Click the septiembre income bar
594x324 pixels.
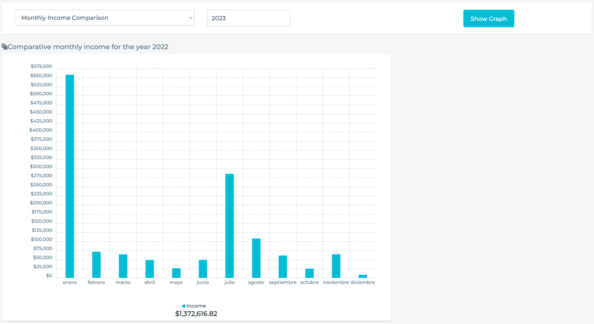point(283,267)
